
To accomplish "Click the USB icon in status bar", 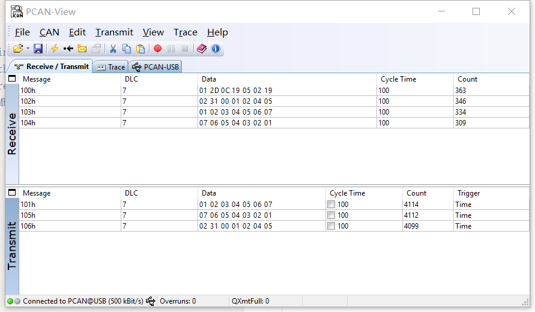I will [151, 301].
